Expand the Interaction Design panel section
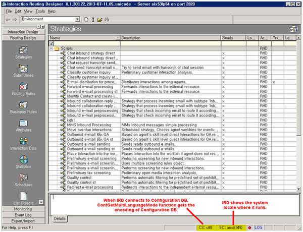Viewport: 303px width, 232px height. click(23, 32)
